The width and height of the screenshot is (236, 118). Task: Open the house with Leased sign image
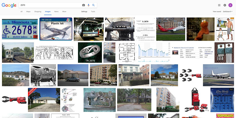[x=44, y=100]
